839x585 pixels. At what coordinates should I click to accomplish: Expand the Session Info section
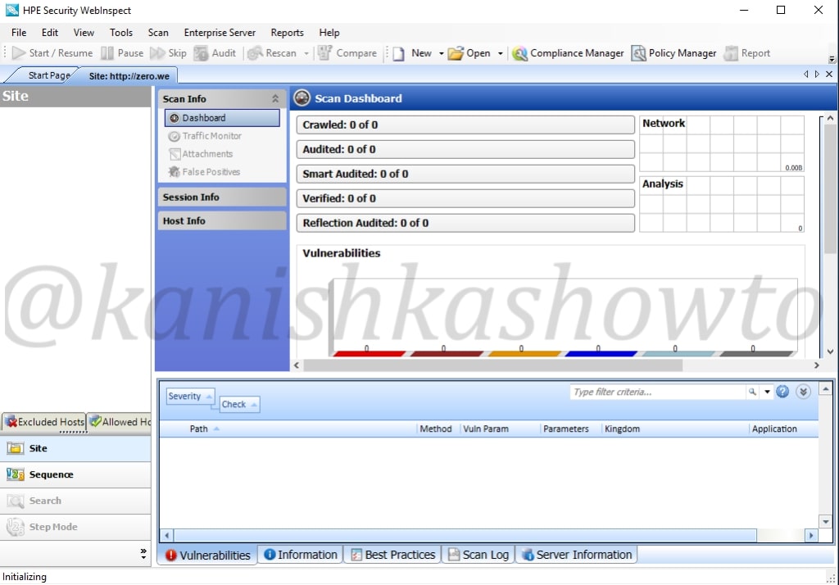coord(222,197)
